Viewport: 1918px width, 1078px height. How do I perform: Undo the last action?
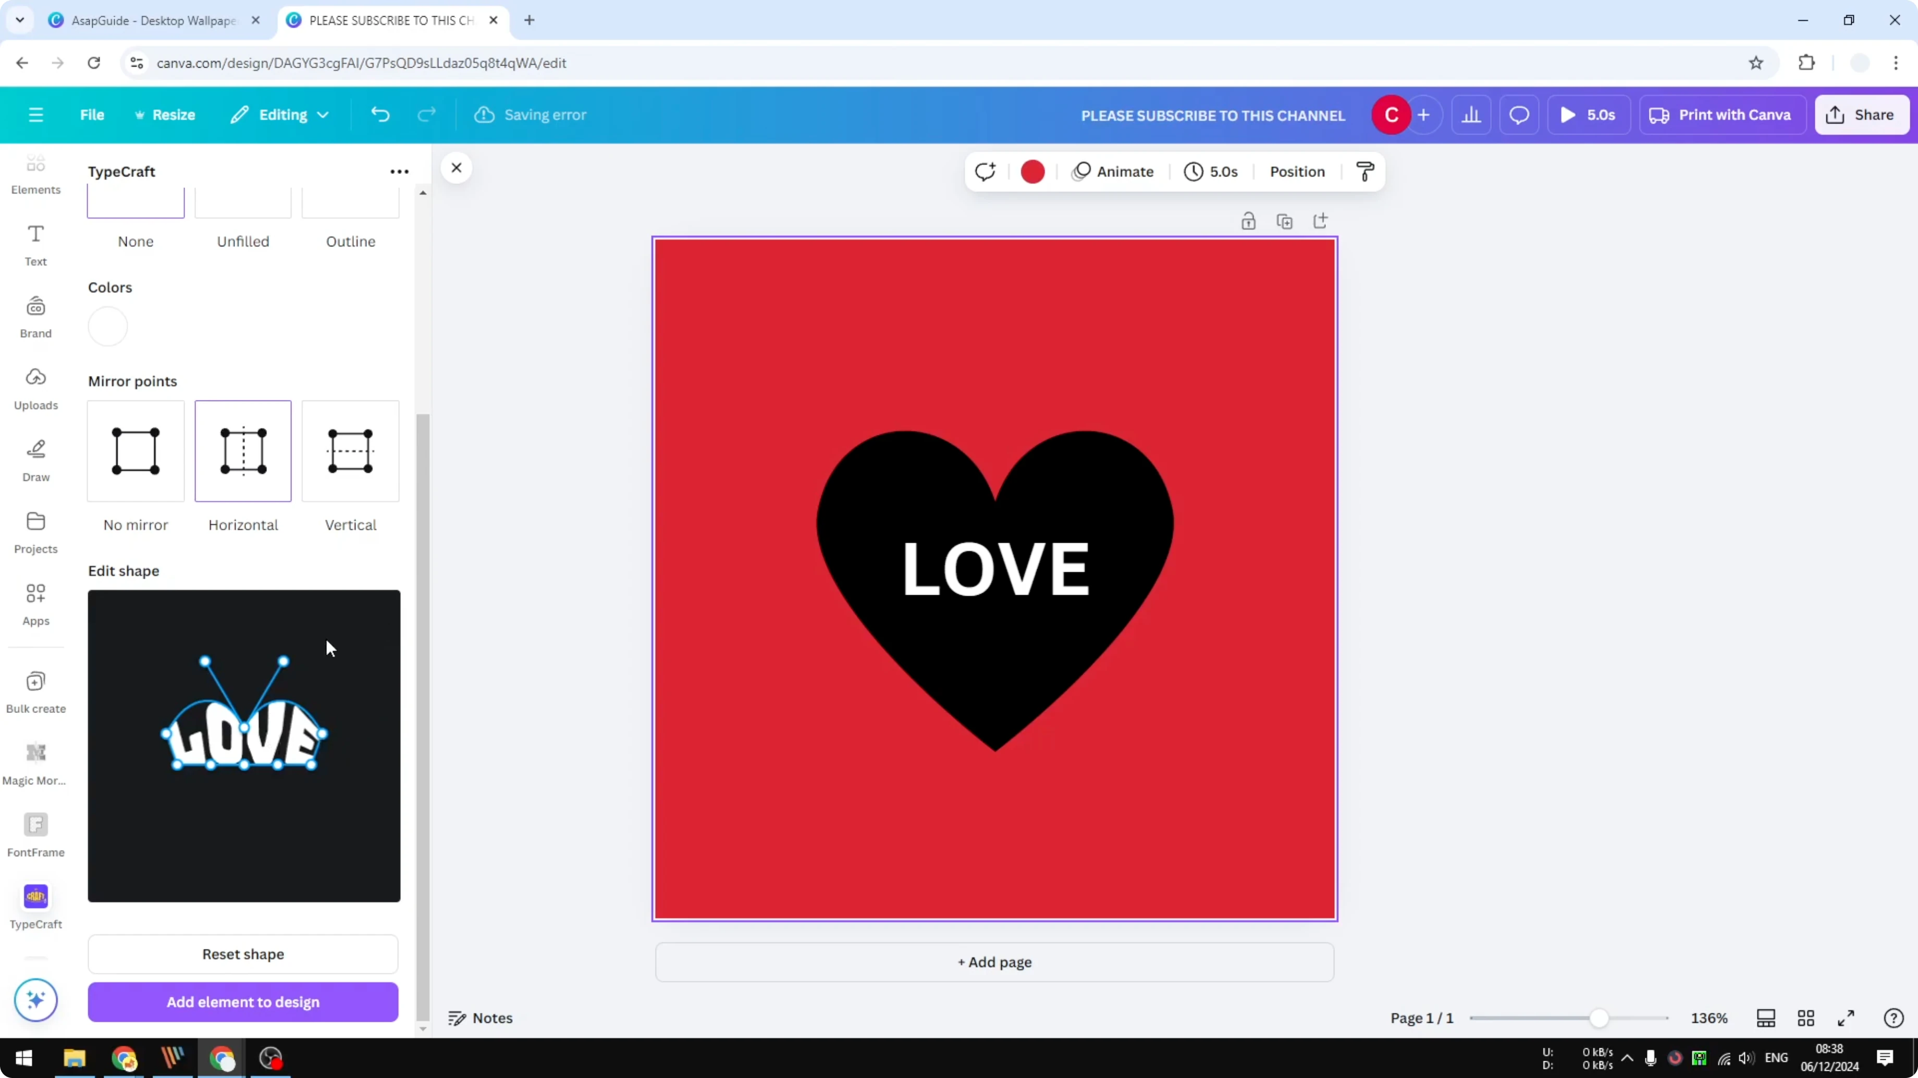[380, 115]
